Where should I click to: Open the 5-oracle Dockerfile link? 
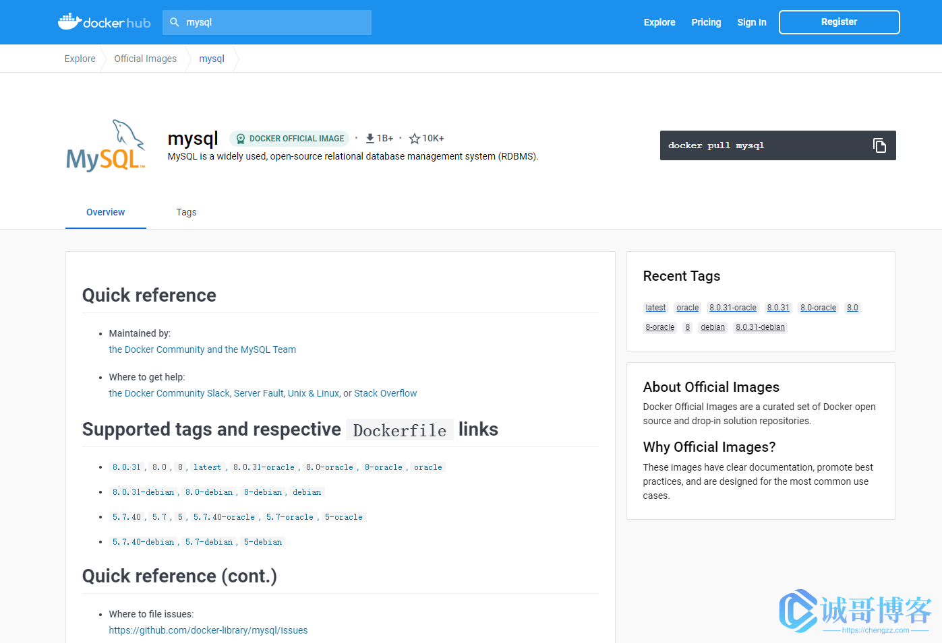pos(344,517)
